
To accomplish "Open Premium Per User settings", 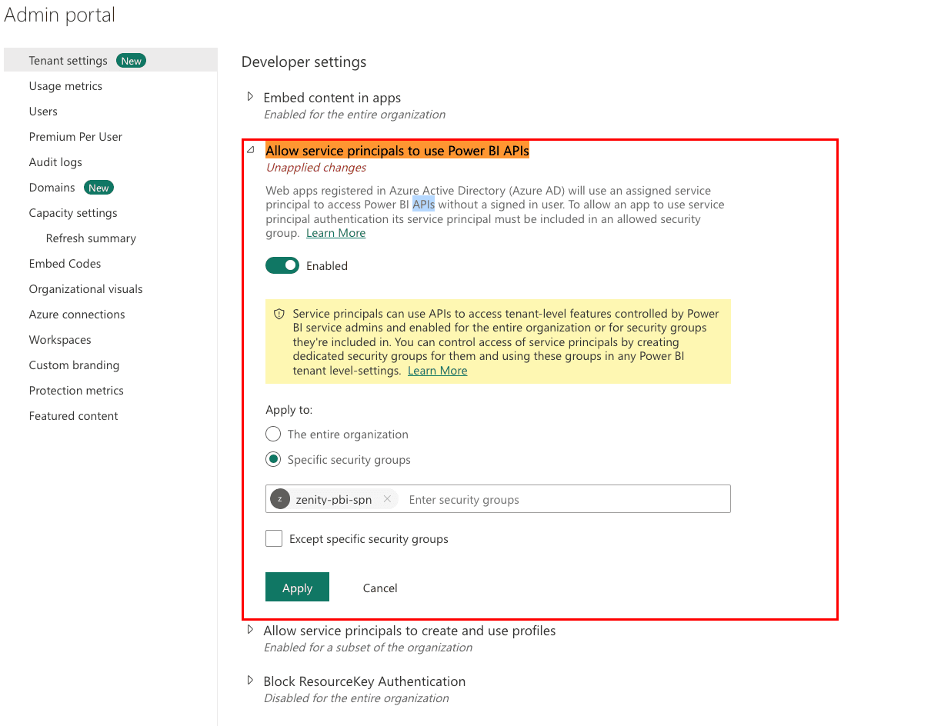I will click(75, 137).
